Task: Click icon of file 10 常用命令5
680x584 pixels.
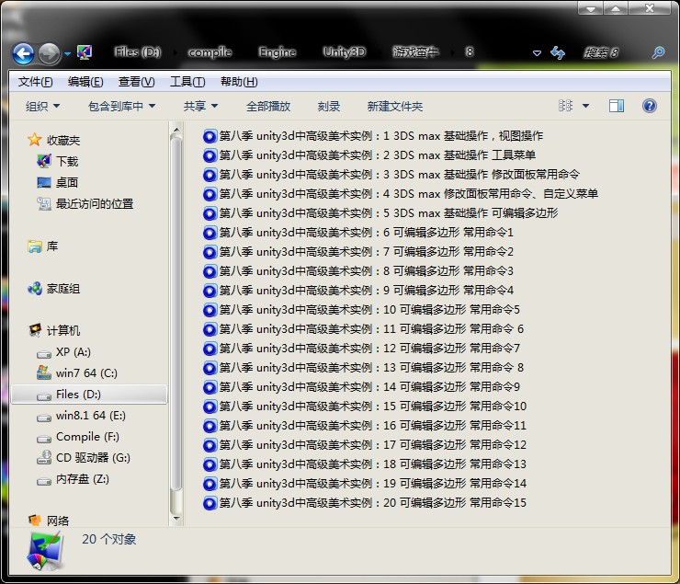Action: (210, 310)
